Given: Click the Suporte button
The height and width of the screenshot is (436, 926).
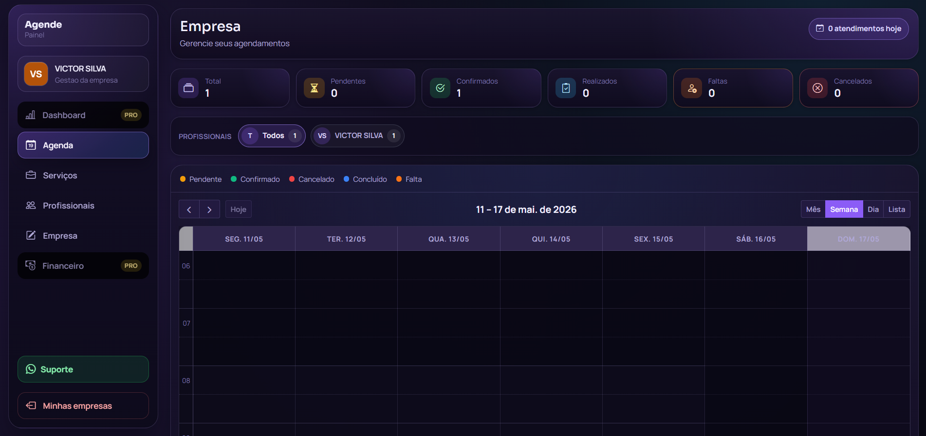Looking at the screenshot, I should [x=83, y=369].
